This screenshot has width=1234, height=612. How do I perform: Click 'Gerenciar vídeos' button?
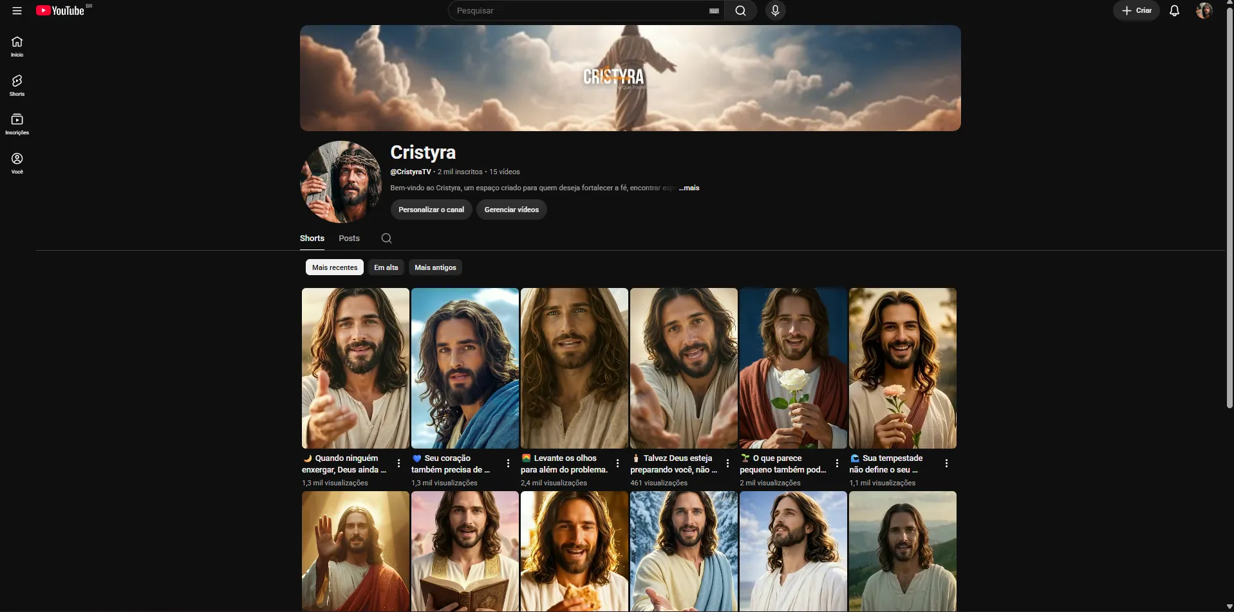click(512, 210)
